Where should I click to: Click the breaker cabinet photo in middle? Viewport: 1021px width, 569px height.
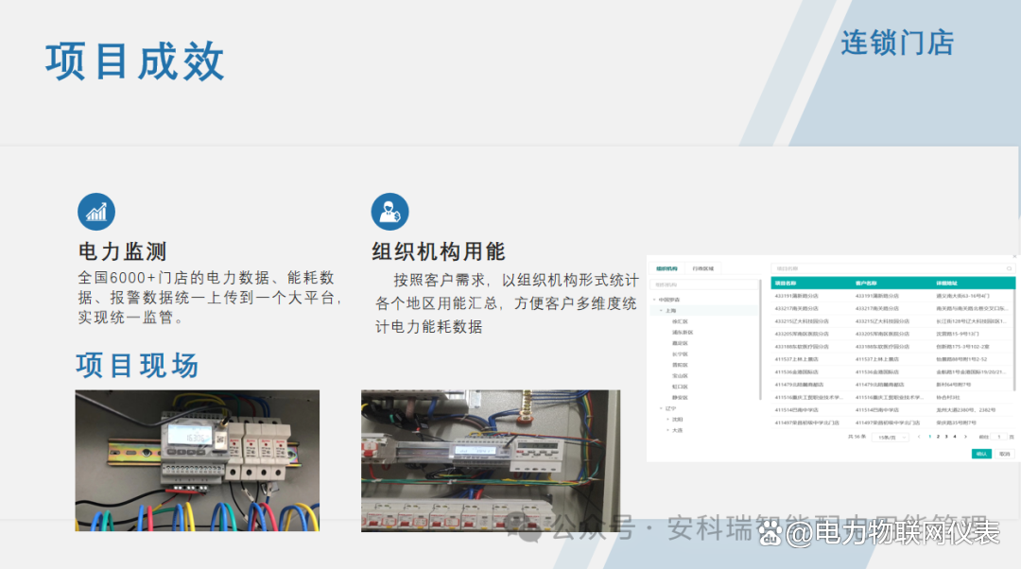click(491, 461)
